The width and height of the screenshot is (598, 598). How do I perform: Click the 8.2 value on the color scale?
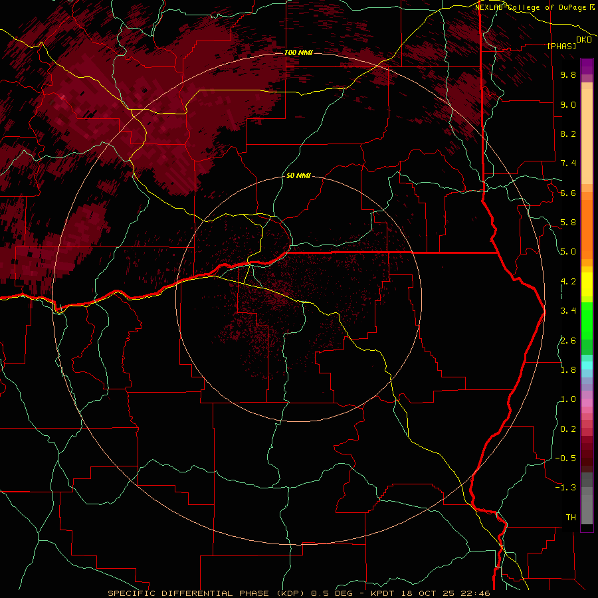click(x=568, y=134)
